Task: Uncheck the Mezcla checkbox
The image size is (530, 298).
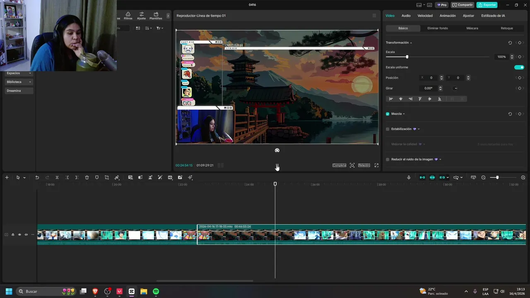Action: 388,114
